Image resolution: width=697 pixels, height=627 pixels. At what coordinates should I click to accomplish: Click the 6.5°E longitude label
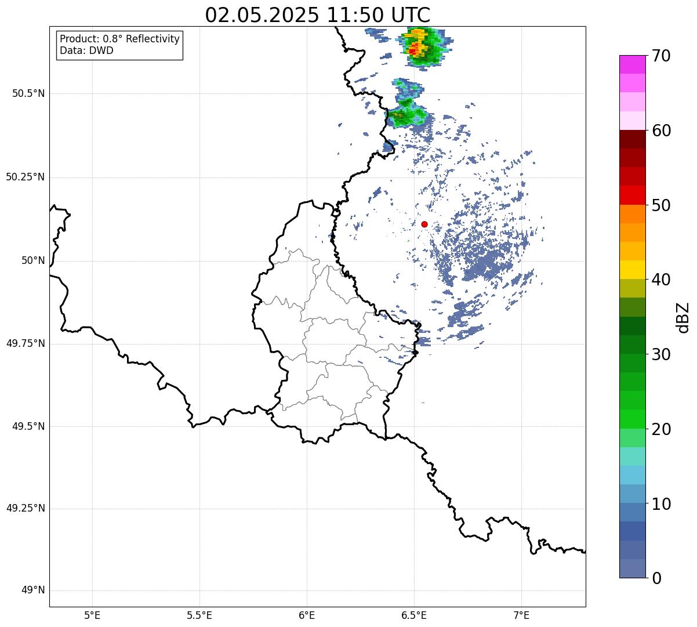pos(414,615)
